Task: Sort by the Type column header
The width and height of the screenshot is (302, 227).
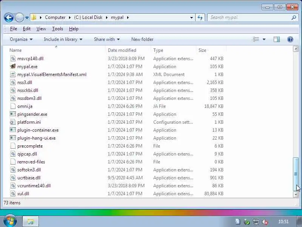Action: [174, 50]
